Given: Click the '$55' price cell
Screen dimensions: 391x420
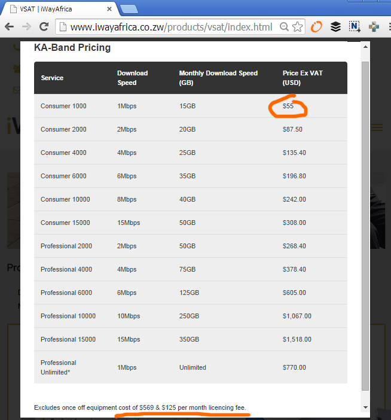Looking at the screenshot, I should 288,106.
